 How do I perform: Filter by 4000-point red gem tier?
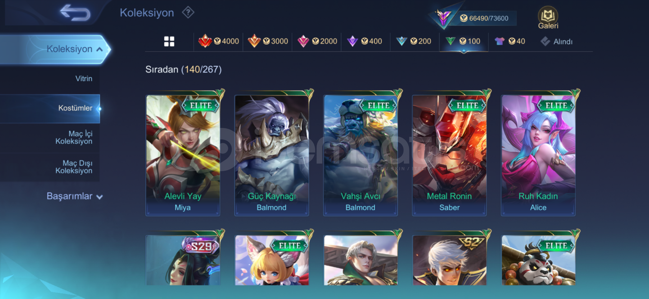tap(218, 41)
